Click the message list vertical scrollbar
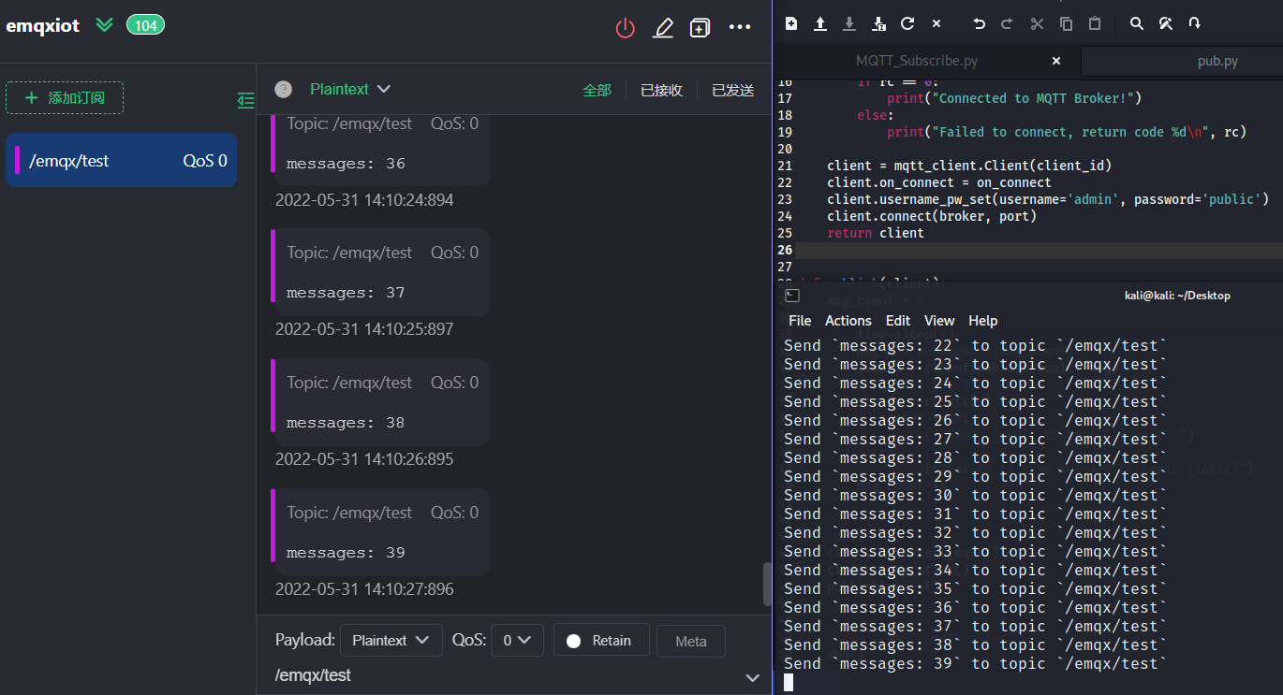This screenshot has width=1283, height=695. click(x=767, y=584)
